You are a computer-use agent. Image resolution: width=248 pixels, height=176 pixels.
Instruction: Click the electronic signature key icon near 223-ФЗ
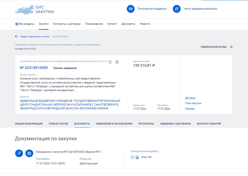point(110,62)
